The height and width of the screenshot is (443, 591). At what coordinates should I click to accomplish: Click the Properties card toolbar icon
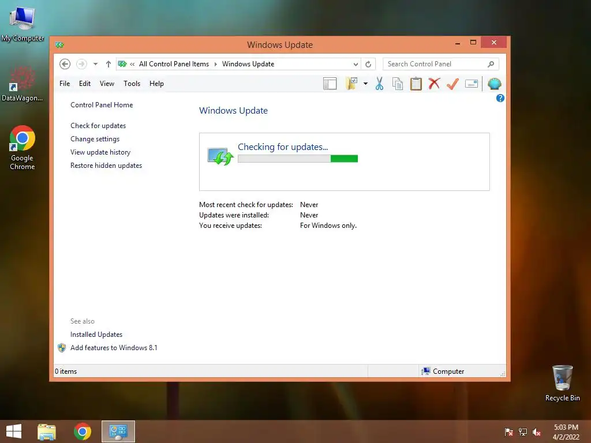click(x=471, y=84)
